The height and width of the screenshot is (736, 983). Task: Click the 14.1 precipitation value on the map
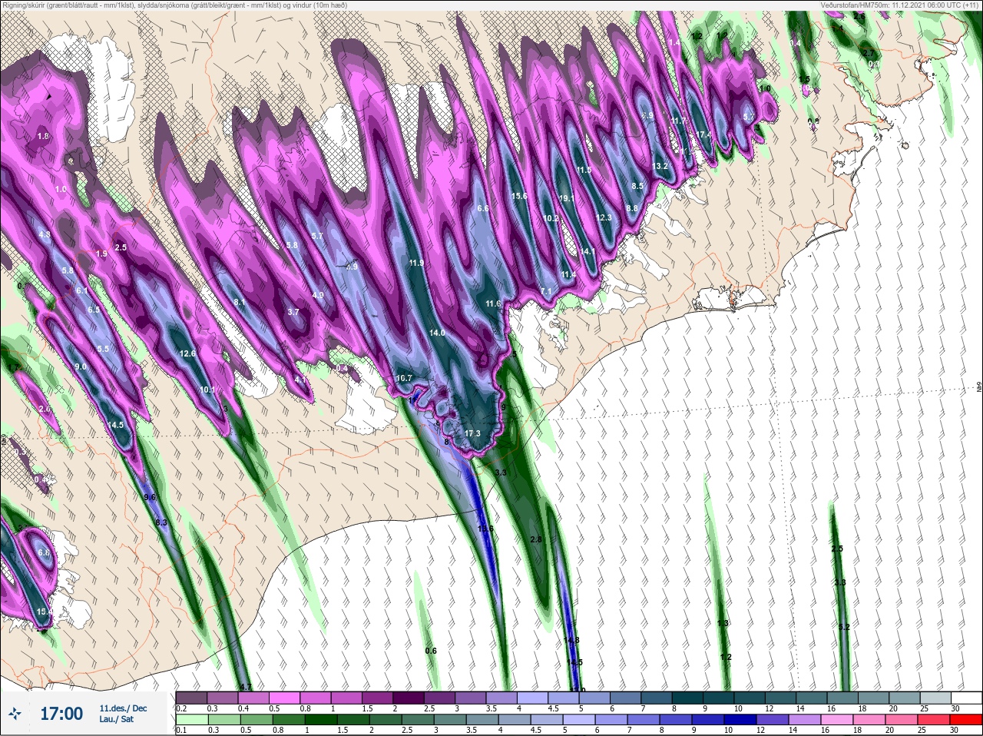point(587,251)
